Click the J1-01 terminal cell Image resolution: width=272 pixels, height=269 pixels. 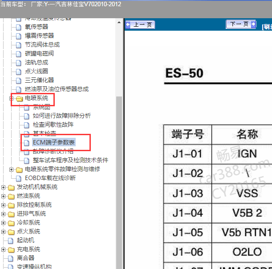coord(187,154)
